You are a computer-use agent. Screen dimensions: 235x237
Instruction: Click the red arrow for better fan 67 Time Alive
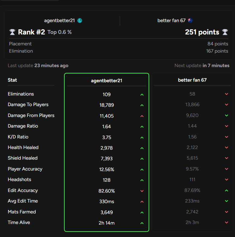(x=227, y=222)
